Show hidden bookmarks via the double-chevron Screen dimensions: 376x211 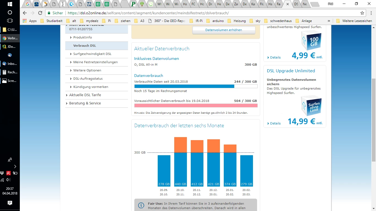(x=329, y=21)
